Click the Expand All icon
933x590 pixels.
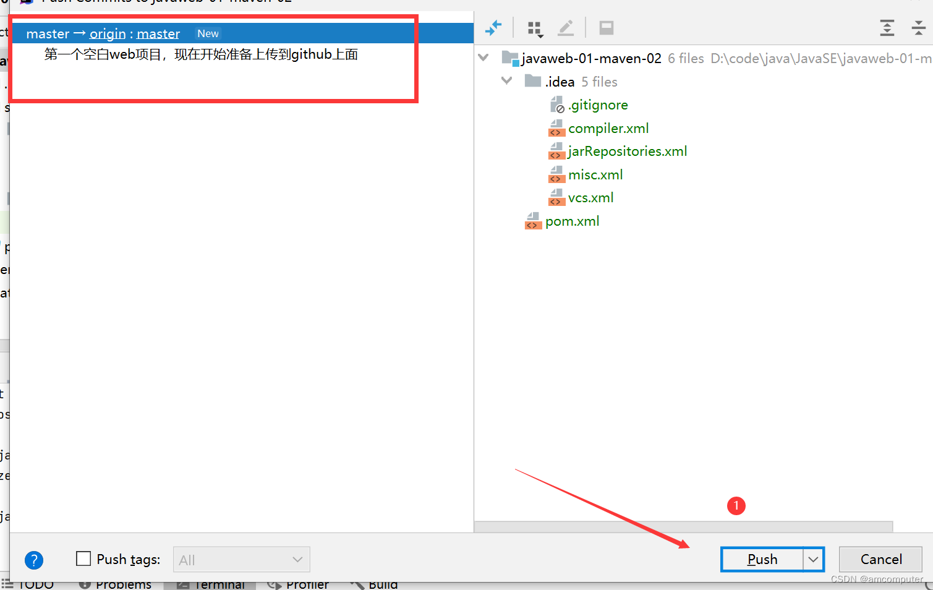(x=887, y=28)
